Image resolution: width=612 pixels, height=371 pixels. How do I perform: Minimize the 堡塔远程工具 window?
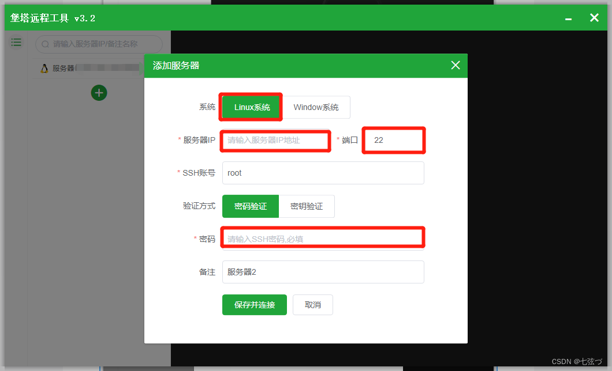[568, 18]
